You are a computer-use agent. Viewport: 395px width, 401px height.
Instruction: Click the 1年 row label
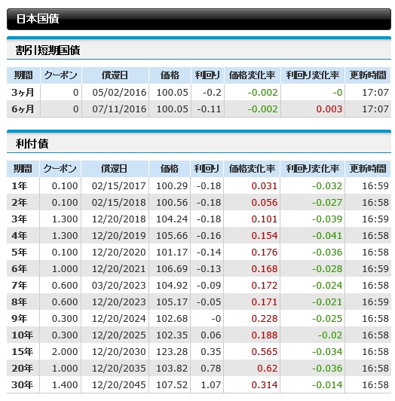tap(19, 185)
